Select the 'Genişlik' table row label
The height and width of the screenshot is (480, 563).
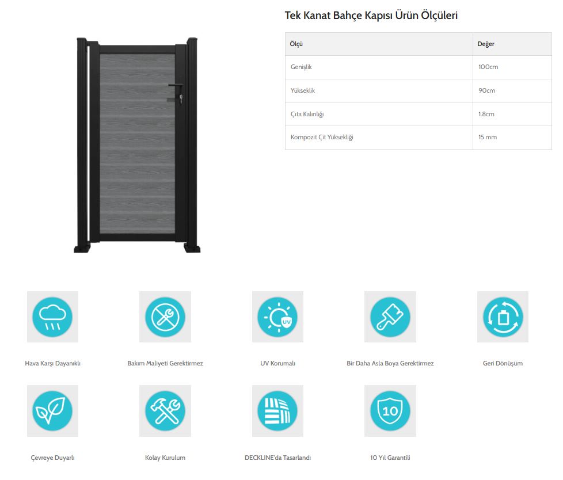(301, 67)
